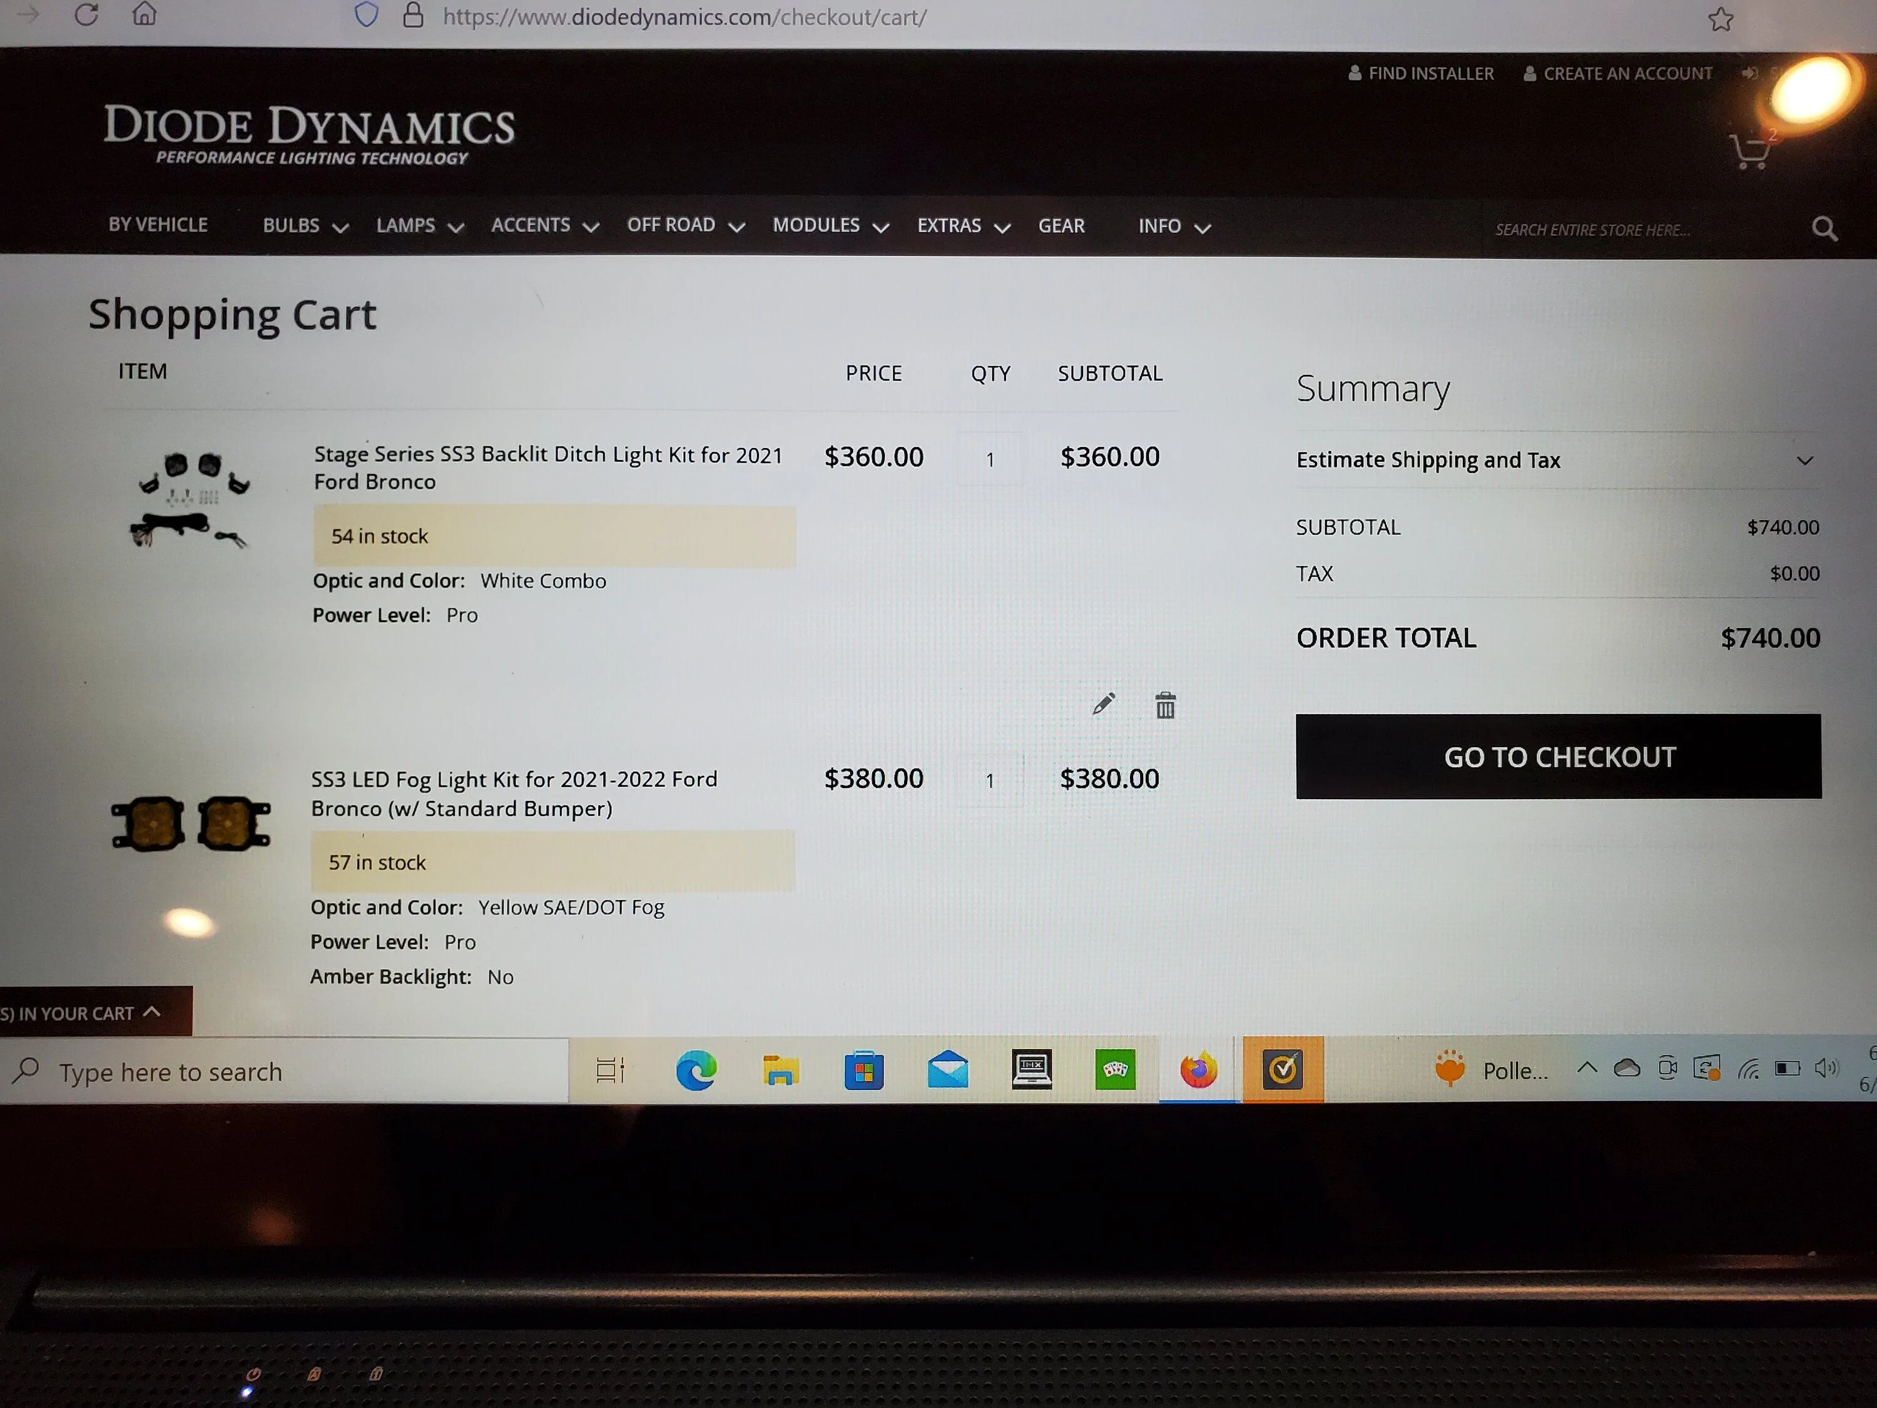Edit the Ditch Light Kit item with pencil icon
1877x1408 pixels.
pos(1103,703)
